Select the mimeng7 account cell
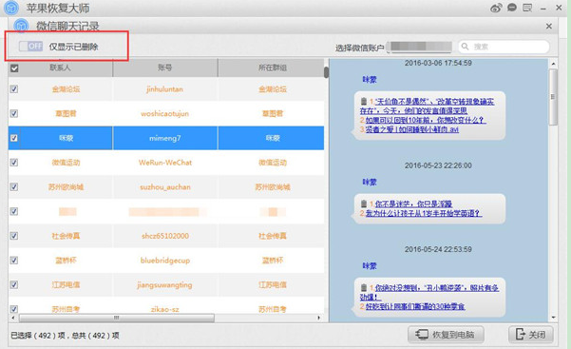 click(x=165, y=138)
